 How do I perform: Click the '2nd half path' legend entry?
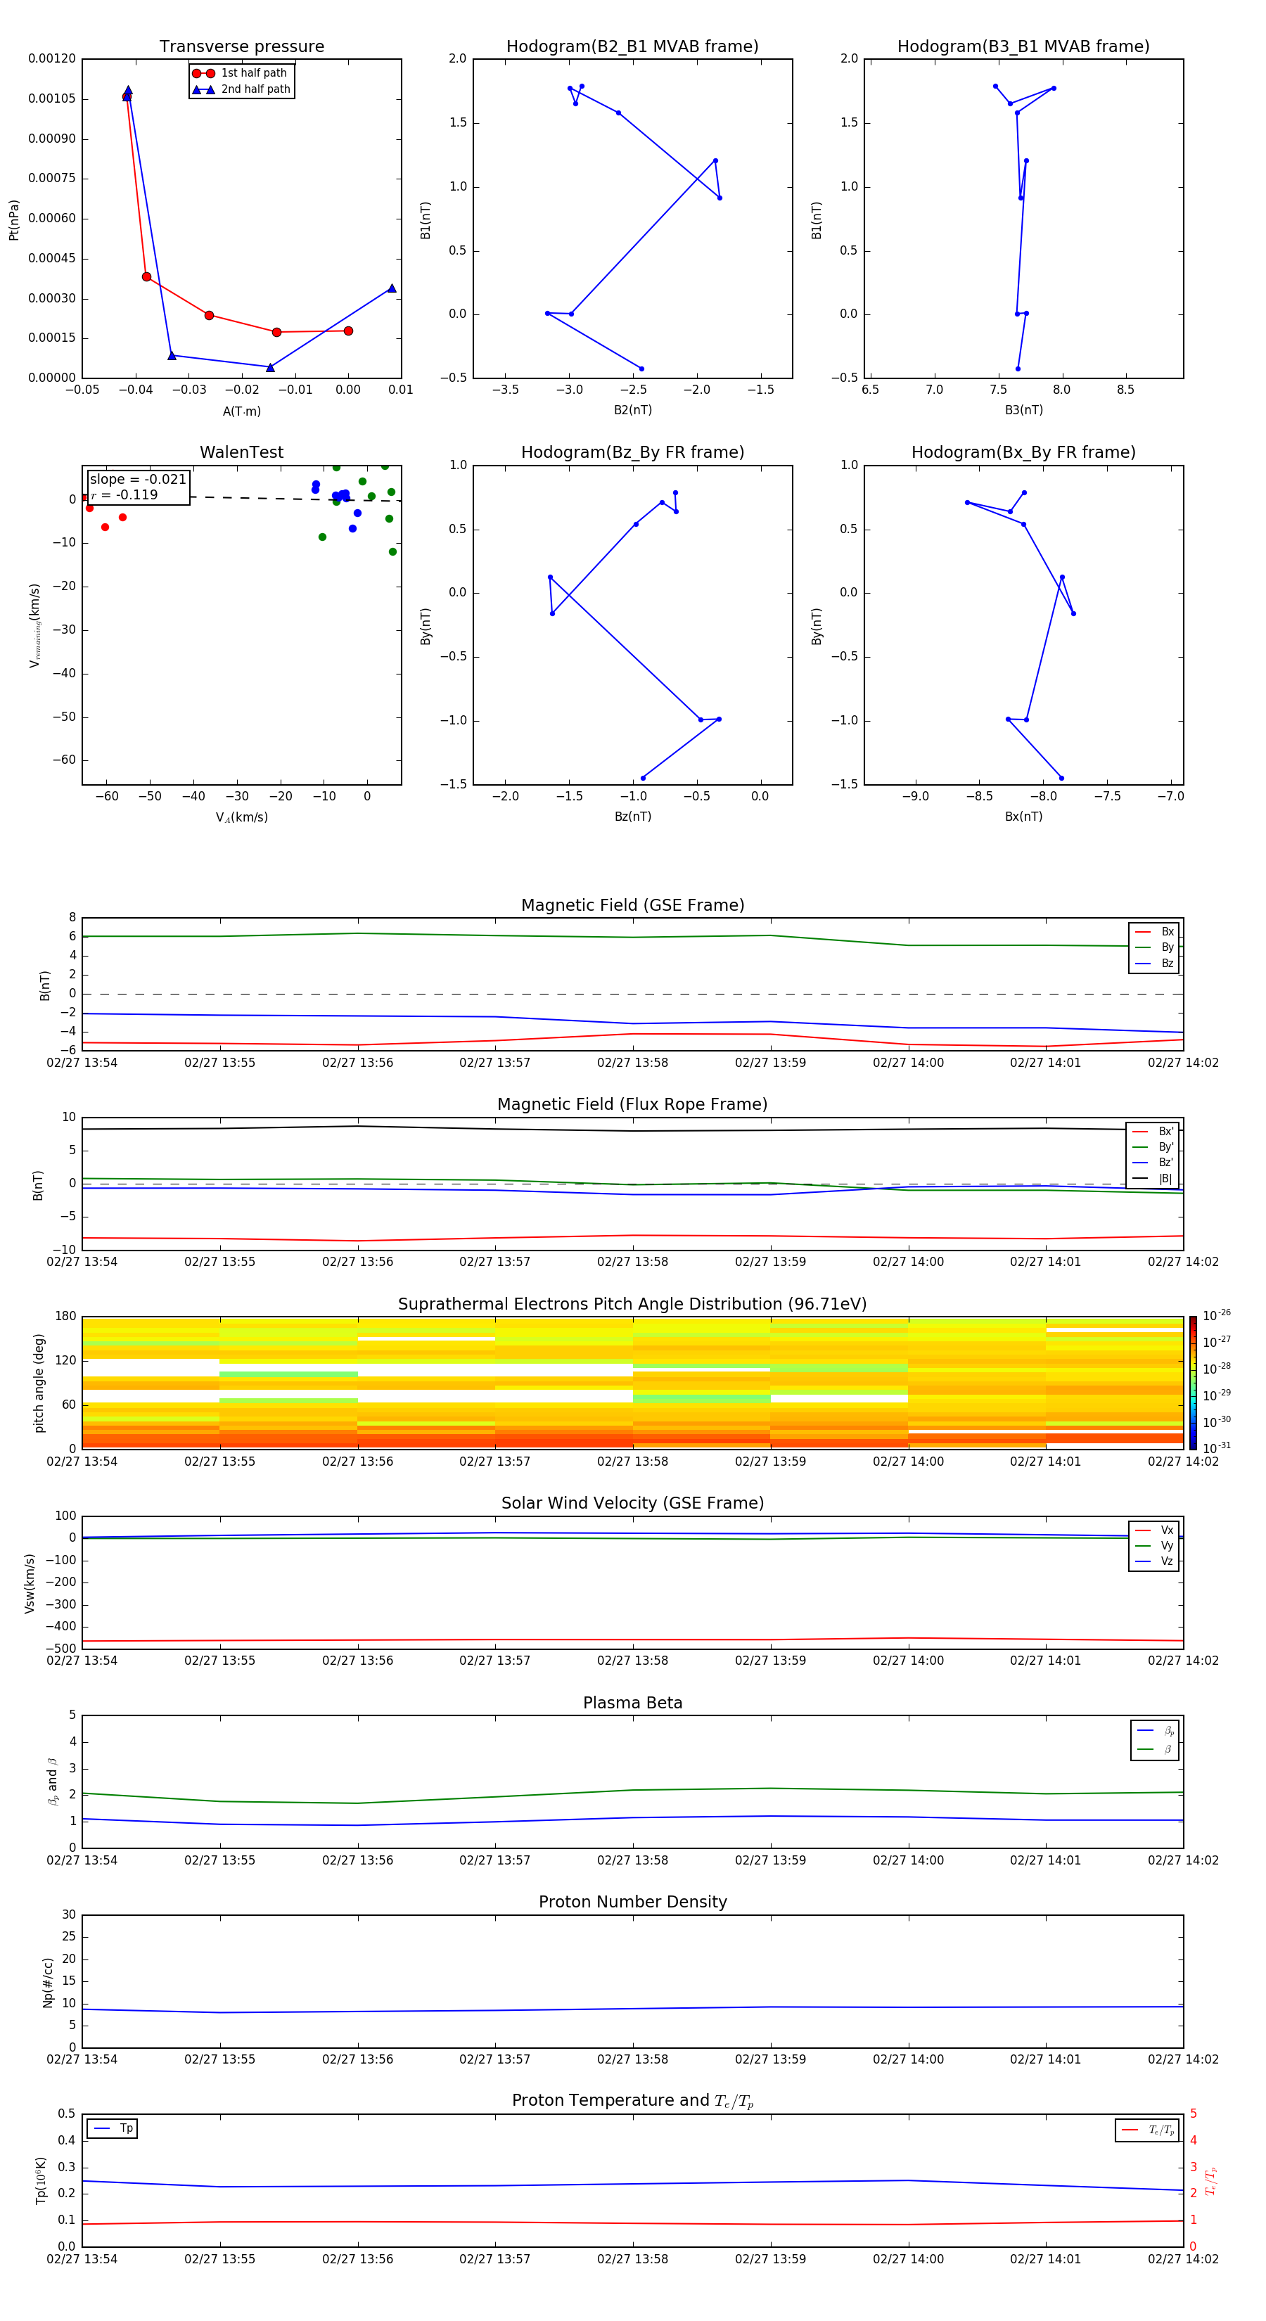coord(241,89)
